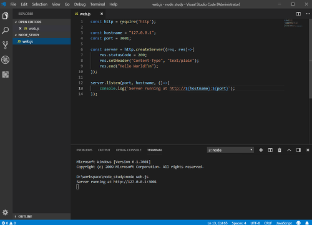
Task: Click line number 6 in gutter
Action: coord(82,49)
